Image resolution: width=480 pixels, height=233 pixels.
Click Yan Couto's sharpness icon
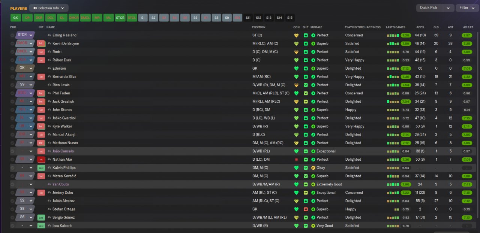point(306,184)
